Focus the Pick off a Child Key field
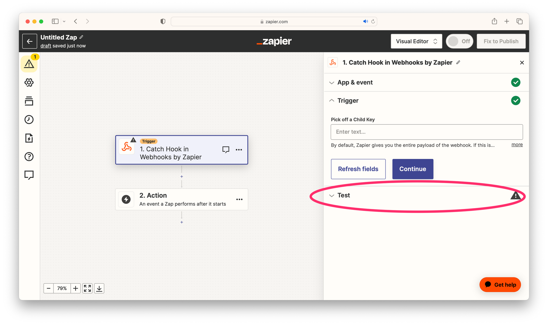 [x=427, y=132]
